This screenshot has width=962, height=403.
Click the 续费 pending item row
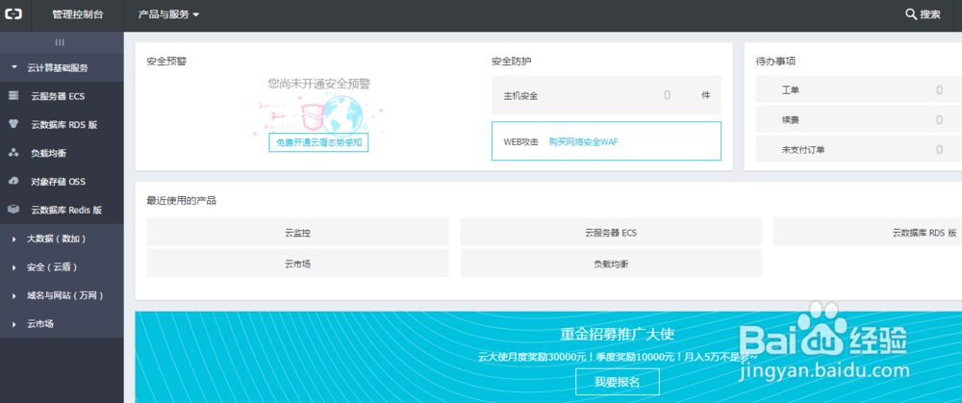(858, 119)
